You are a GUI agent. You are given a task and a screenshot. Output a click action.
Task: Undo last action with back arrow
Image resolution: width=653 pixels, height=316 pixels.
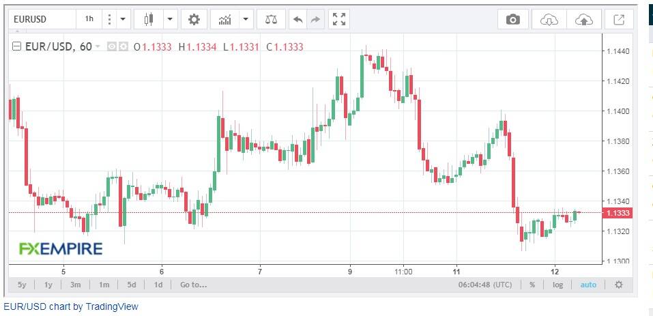point(298,19)
